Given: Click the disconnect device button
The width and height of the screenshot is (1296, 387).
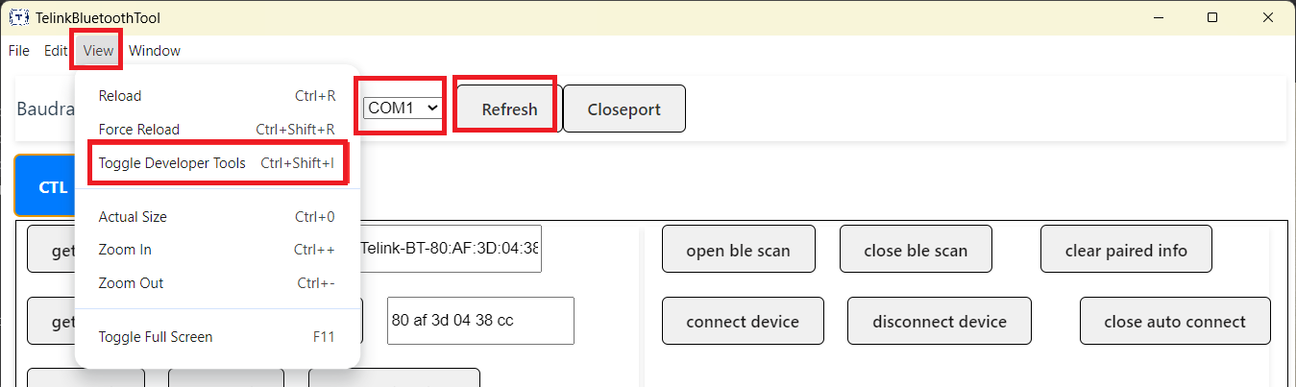Looking at the screenshot, I should [x=940, y=321].
